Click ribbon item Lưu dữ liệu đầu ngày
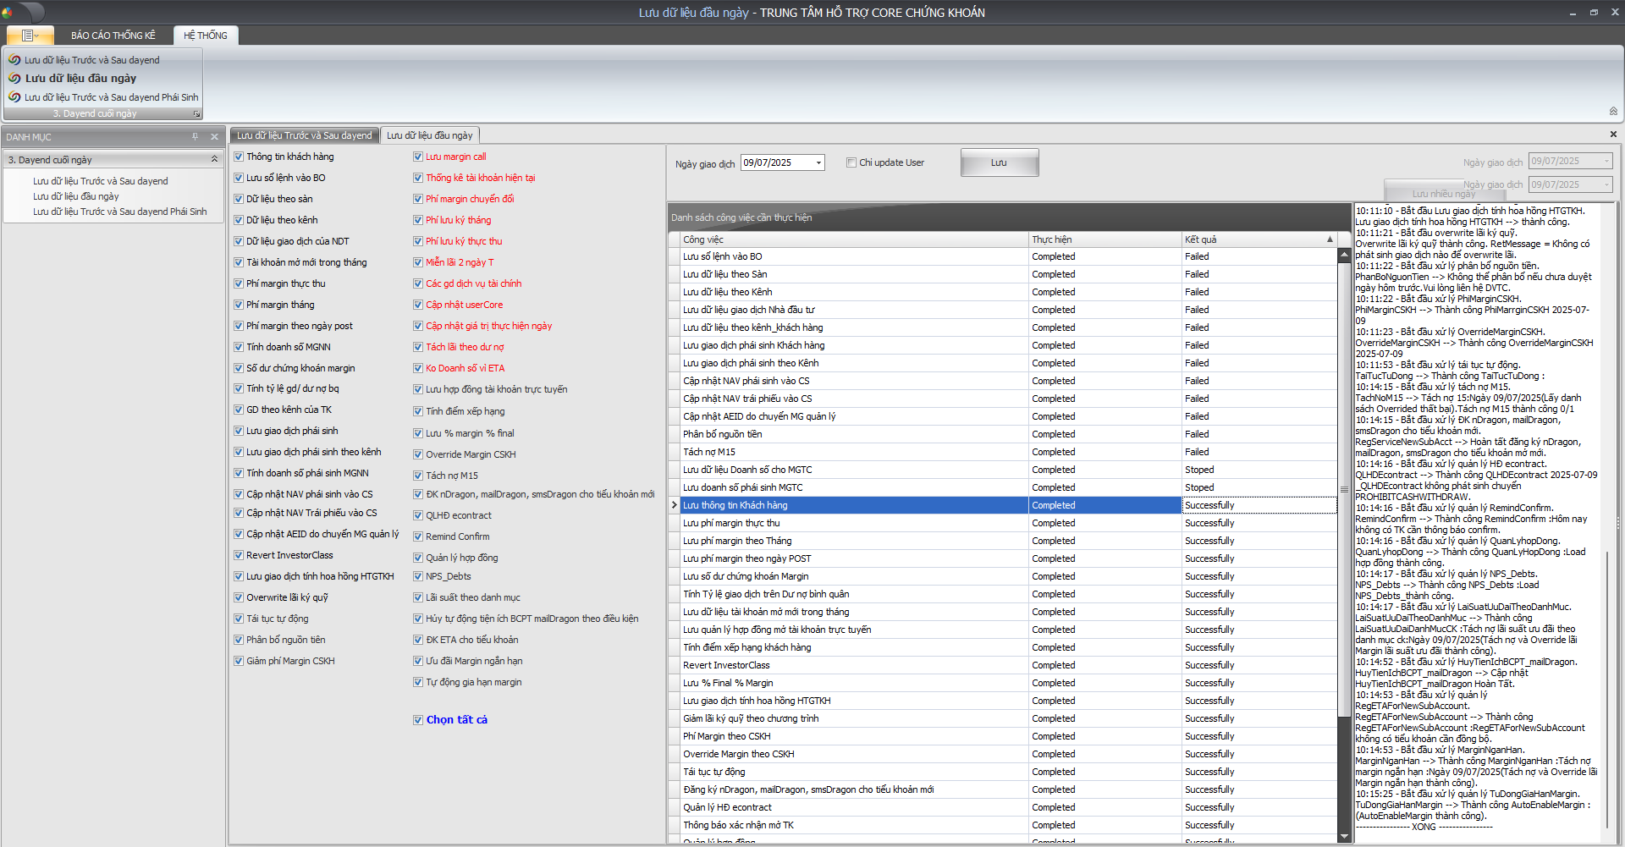This screenshot has width=1625, height=847. click(80, 78)
